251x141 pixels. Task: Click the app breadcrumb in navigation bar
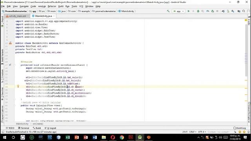tap(33, 11)
